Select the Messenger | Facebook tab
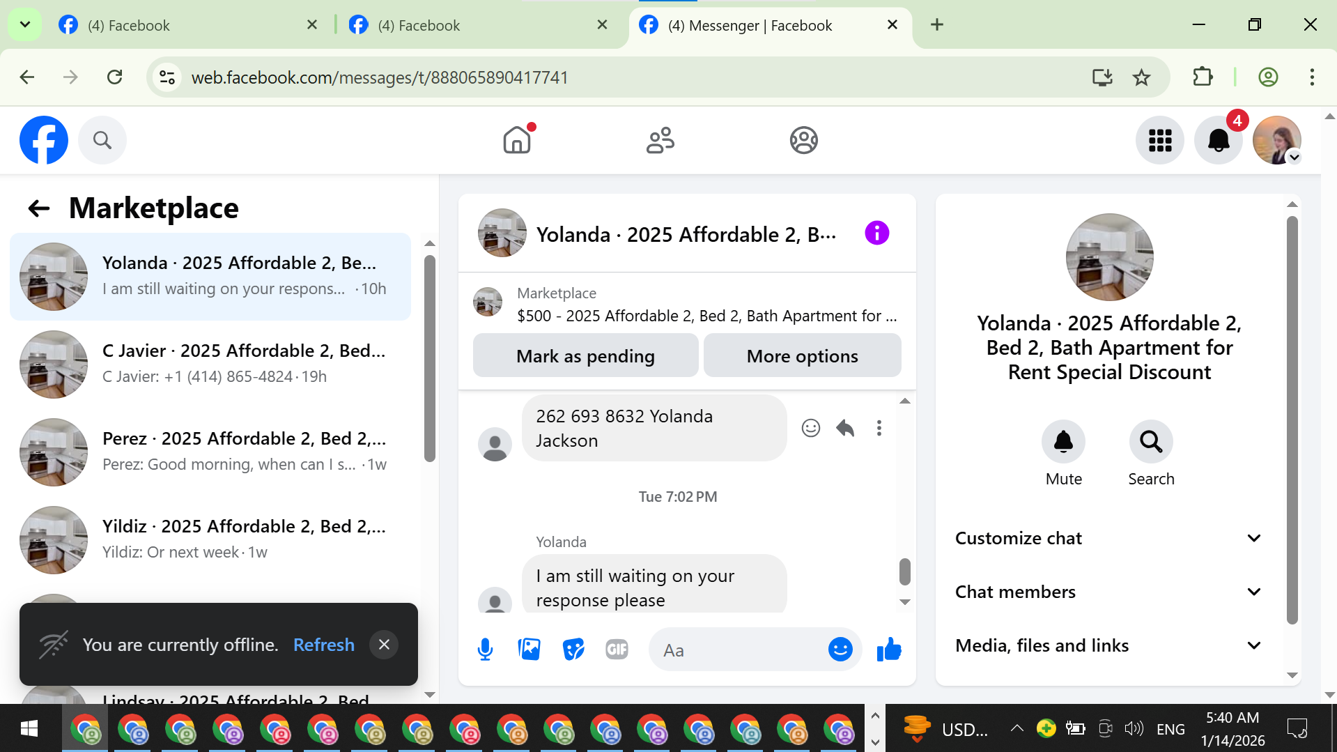 click(770, 25)
